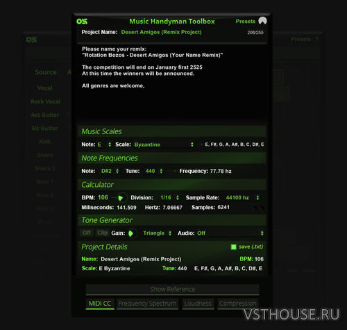Click the Samples 6241 value
Image resolution: width=347 pixels, height=330 pixels.
point(223,207)
